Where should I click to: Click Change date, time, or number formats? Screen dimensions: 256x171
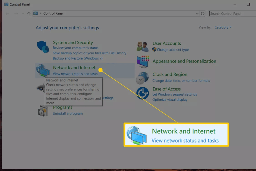pyautogui.click(x=181, y=81)
